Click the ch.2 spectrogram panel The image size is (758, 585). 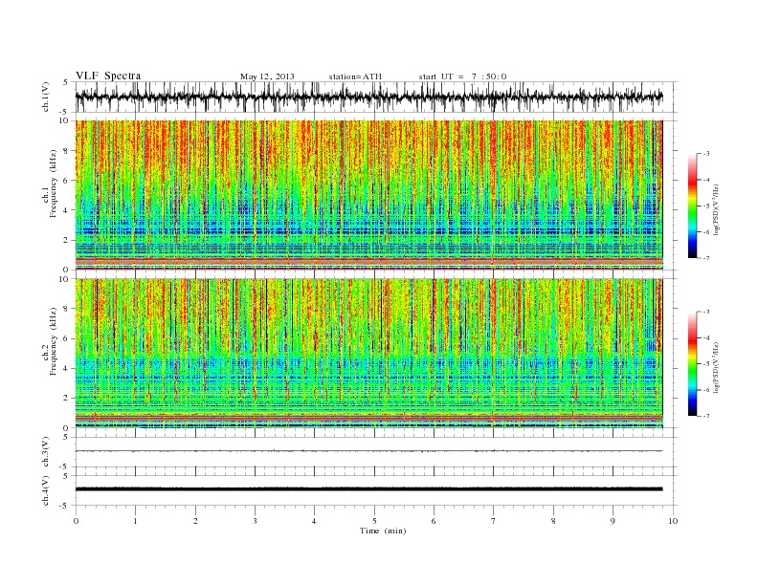[x=368, y=353]
